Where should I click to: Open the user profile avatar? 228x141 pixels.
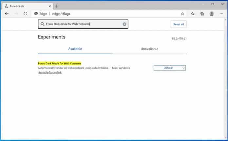212,14
